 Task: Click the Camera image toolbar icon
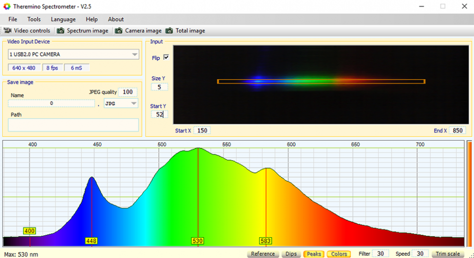[118, 30]
